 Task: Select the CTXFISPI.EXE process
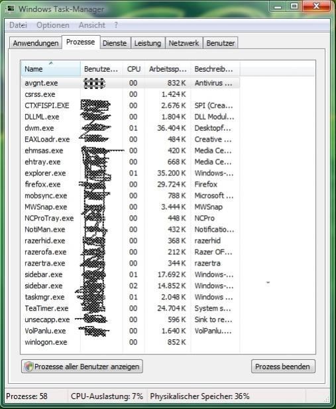click(x=131, y=106)
